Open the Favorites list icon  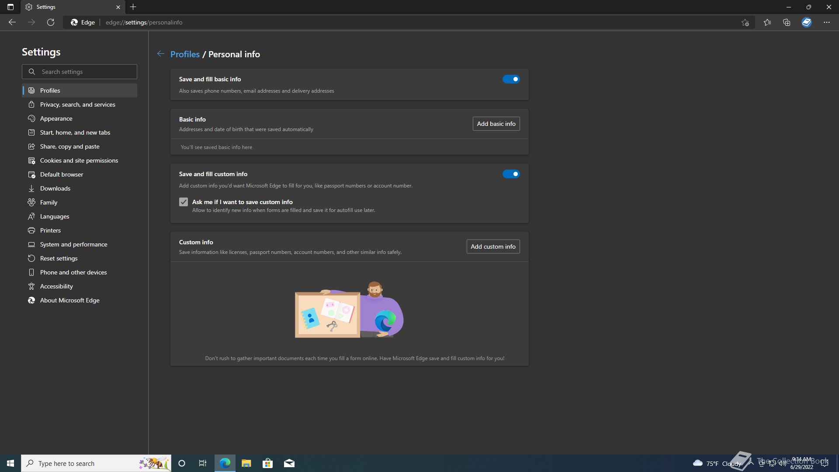point(767,22)
